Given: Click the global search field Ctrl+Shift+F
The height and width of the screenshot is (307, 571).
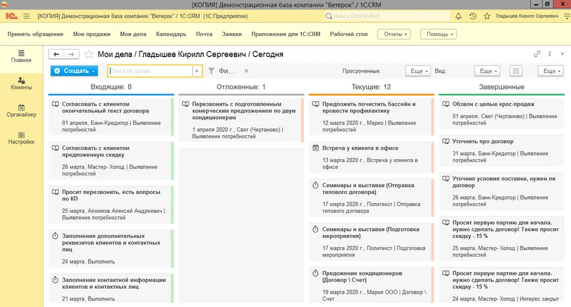Looking at the screenshot, I should 388,16.
